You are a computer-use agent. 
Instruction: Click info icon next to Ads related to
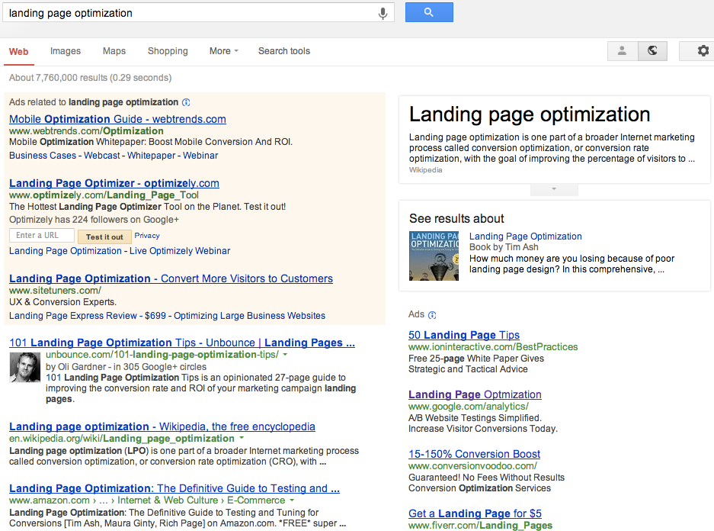tap(186, 102)
